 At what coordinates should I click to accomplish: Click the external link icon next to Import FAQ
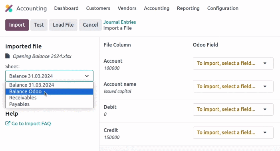pyautogui.click(x=8, y=123)
